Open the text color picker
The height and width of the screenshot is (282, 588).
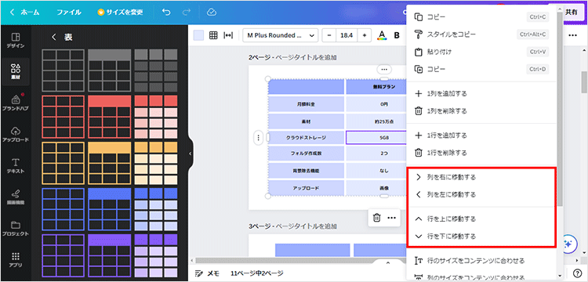coord(382,35)
